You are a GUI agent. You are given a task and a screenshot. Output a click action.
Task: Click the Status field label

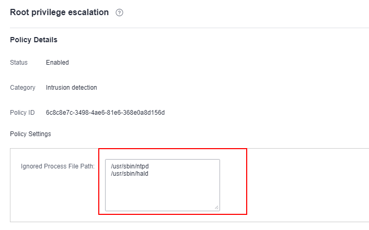pyautogui.click(x=19, y=63)
